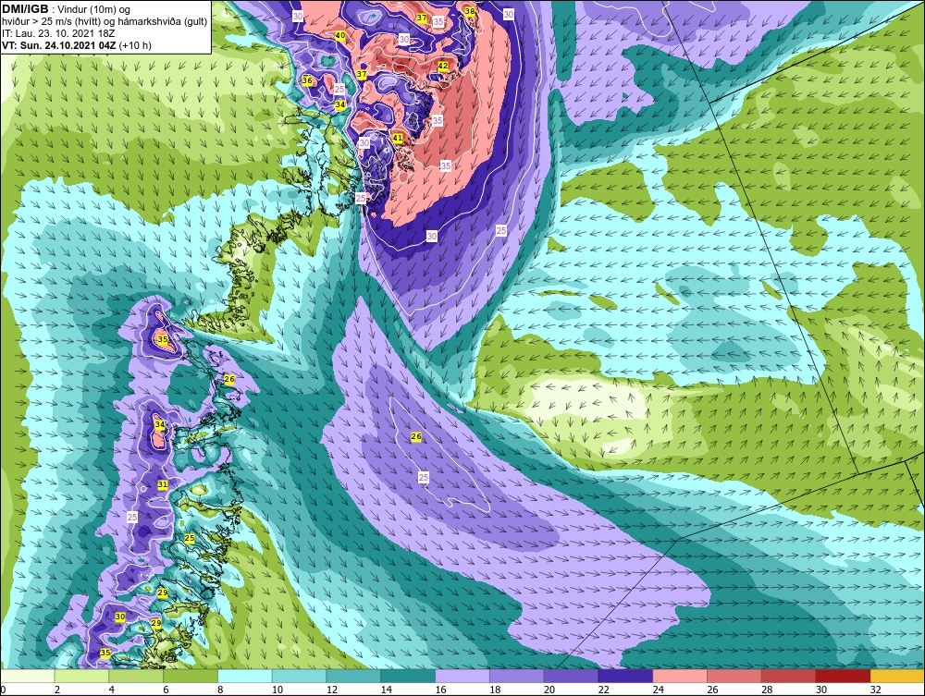This screenshot has height=696, width=925.
Task: Click the yellow gust label 36
Action: pos(307,80)
